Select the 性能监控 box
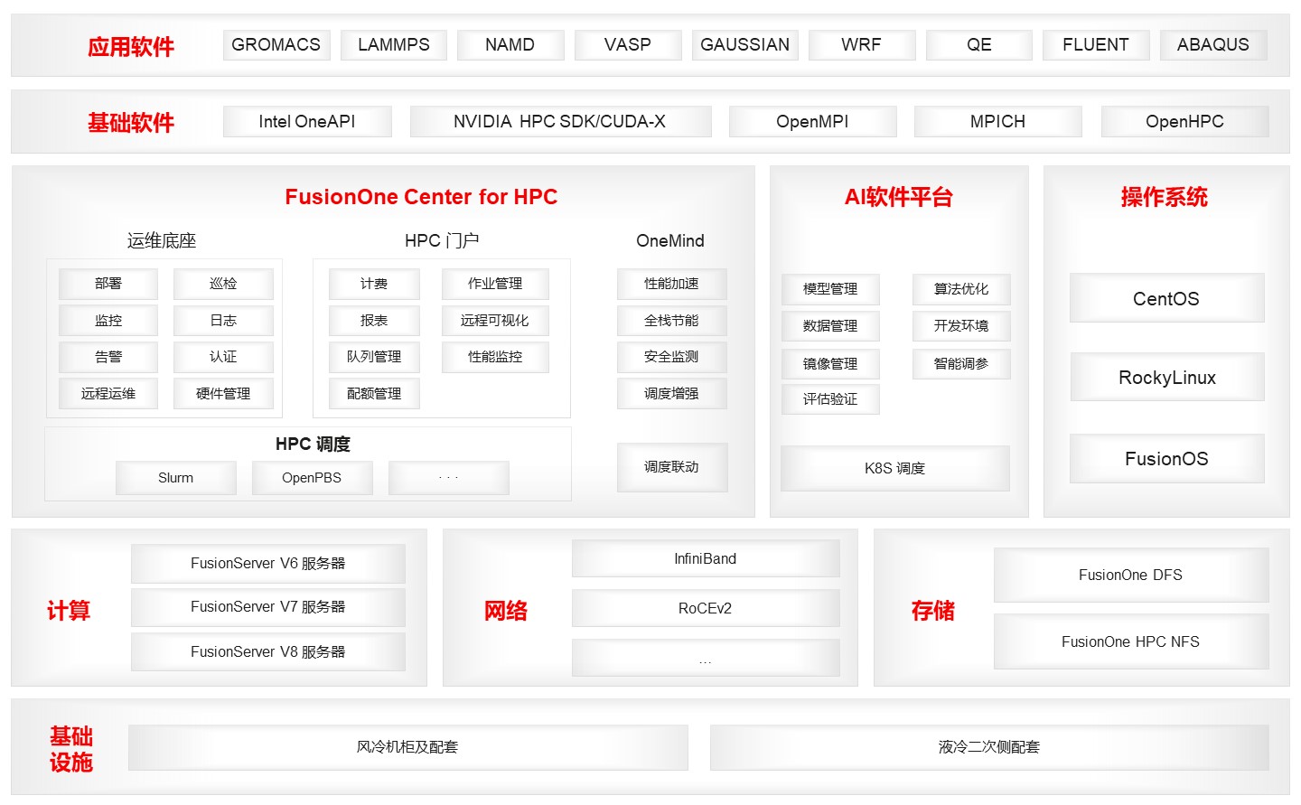Image resolution: width=1301 pixels, height=805 pixels. (495, 357)
